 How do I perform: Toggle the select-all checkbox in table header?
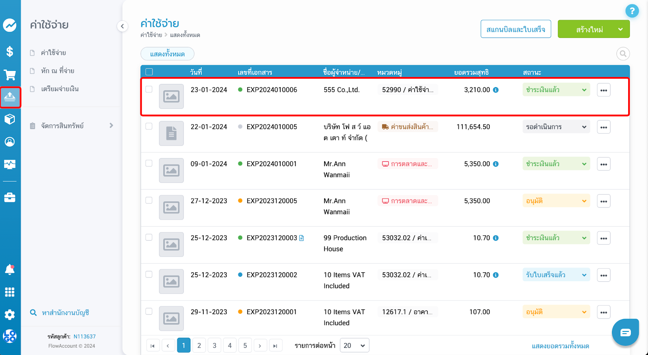click(x=149, y=72)
